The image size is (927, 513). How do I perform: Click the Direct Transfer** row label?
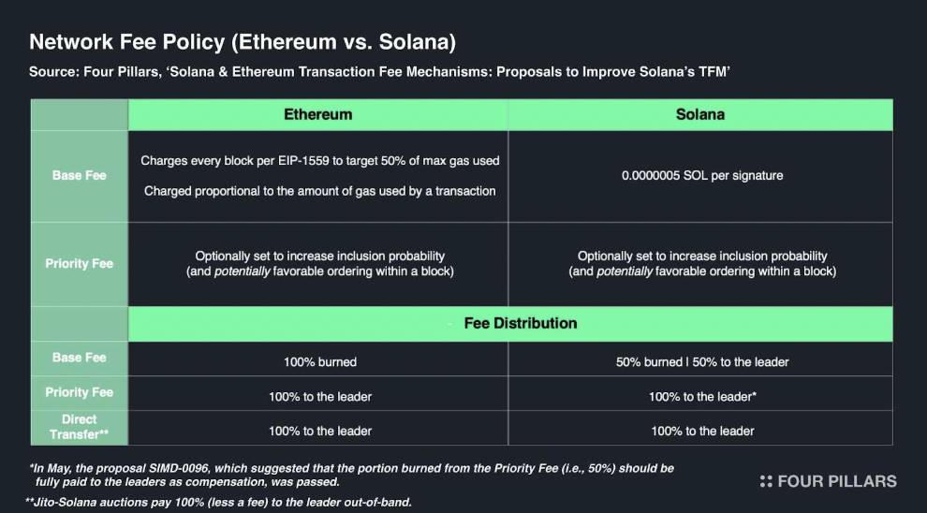[80, 427]
